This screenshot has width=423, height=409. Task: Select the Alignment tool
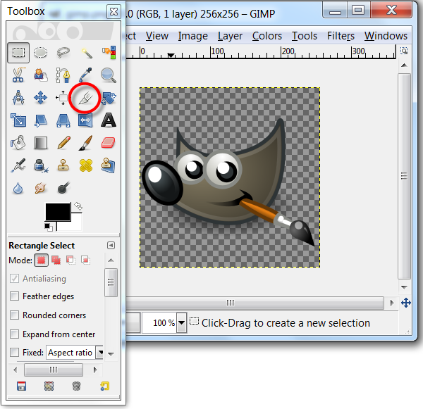coord(63,98)
